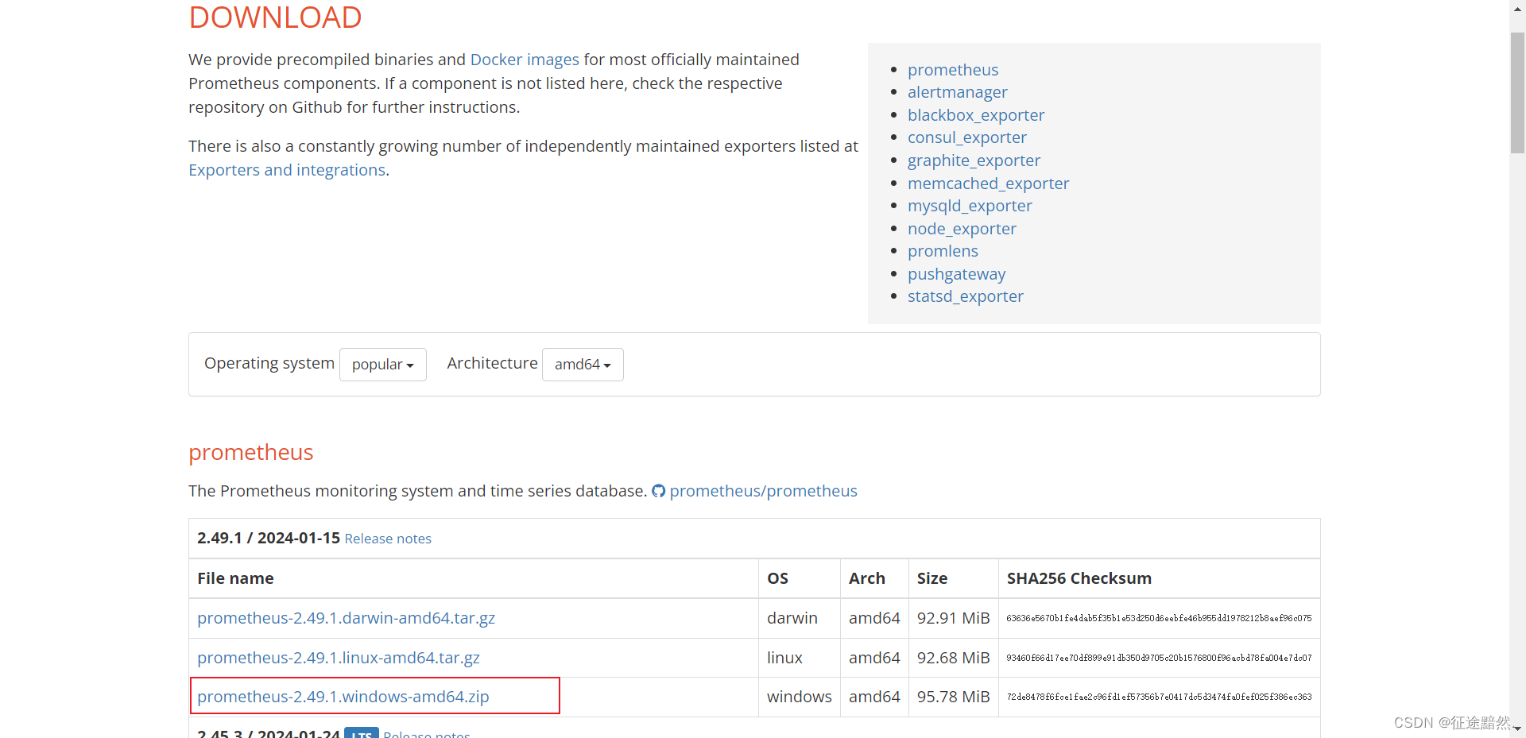This screenshot has width=1526, height=738.
Task: Jump to memcached_exporter in the component list
Action: click(988, 184)
